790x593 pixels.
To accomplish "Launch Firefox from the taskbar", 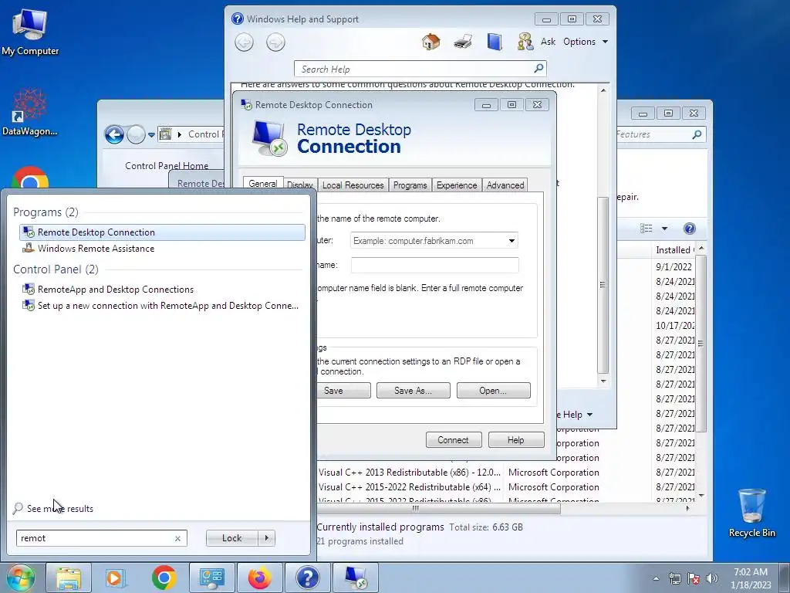I will tap(259, 578).
